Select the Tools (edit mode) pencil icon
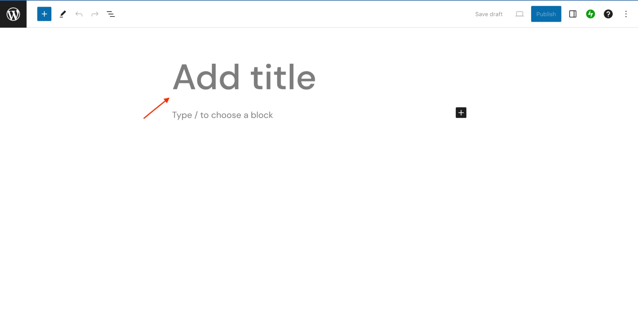This screenshot has width=638, height=311. (x=63, y=14)
